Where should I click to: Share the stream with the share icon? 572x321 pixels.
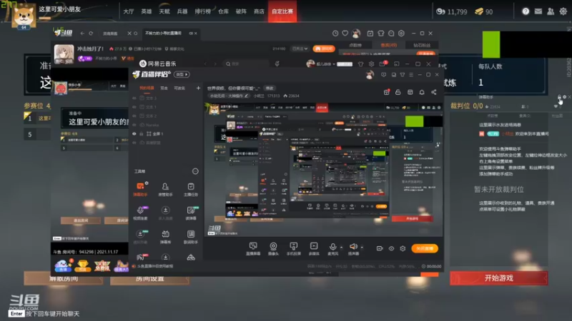434,92
